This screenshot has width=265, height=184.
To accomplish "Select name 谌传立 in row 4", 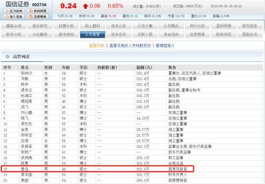I will point(26,90).
